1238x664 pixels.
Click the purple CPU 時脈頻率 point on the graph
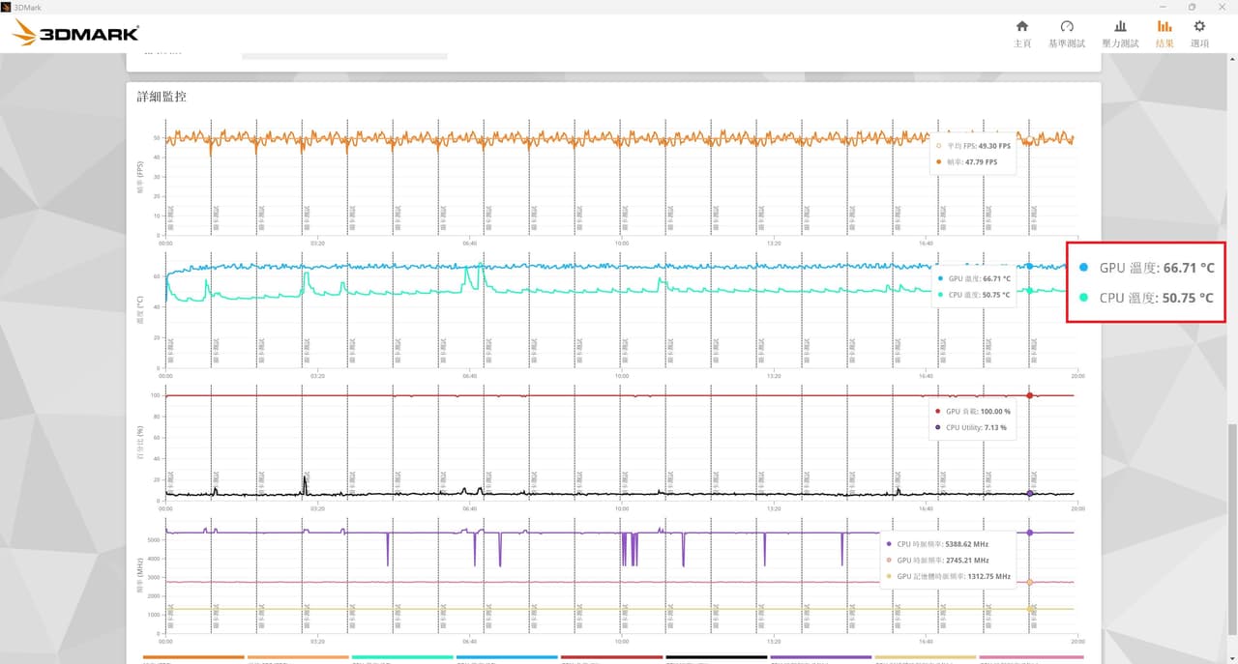(1029, 533)
